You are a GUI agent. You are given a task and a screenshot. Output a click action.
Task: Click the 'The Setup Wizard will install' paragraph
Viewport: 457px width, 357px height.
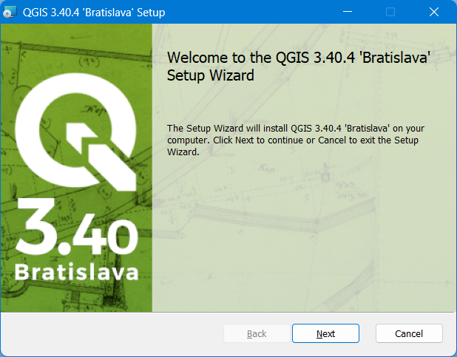pos(296,140)
